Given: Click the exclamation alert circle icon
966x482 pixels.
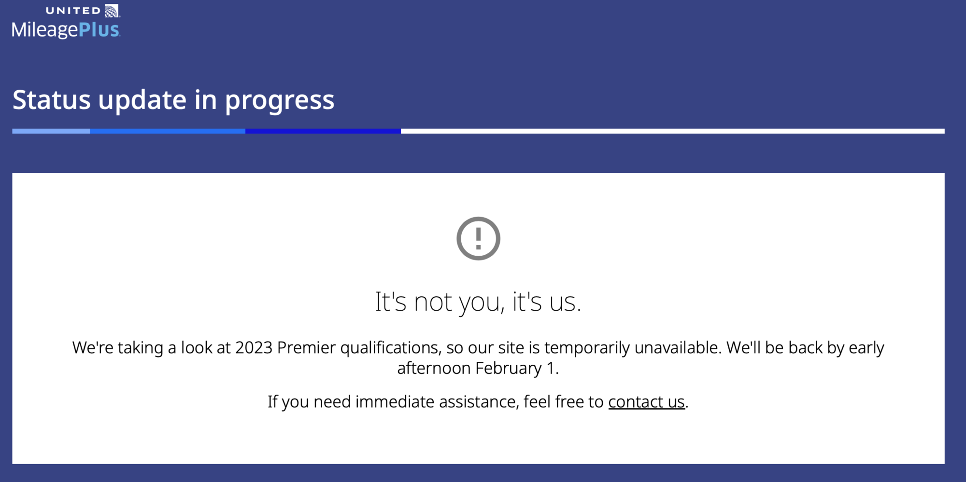Looking at the screenshot, I should coord(478,238).
